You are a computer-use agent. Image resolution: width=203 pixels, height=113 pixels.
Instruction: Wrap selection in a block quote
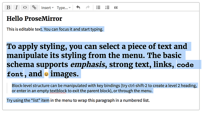[116, 8]
